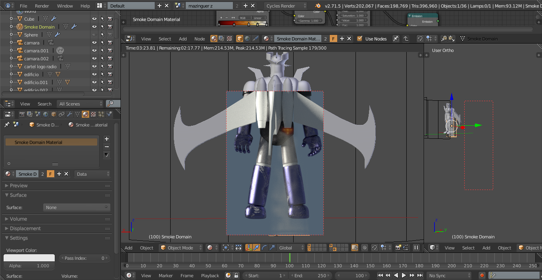Toggle the 3D manipulator widget button
Image resolution: width=542 pixels, height=280 pixels.
248,247
